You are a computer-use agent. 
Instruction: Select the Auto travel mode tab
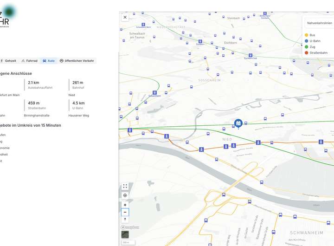49,61
